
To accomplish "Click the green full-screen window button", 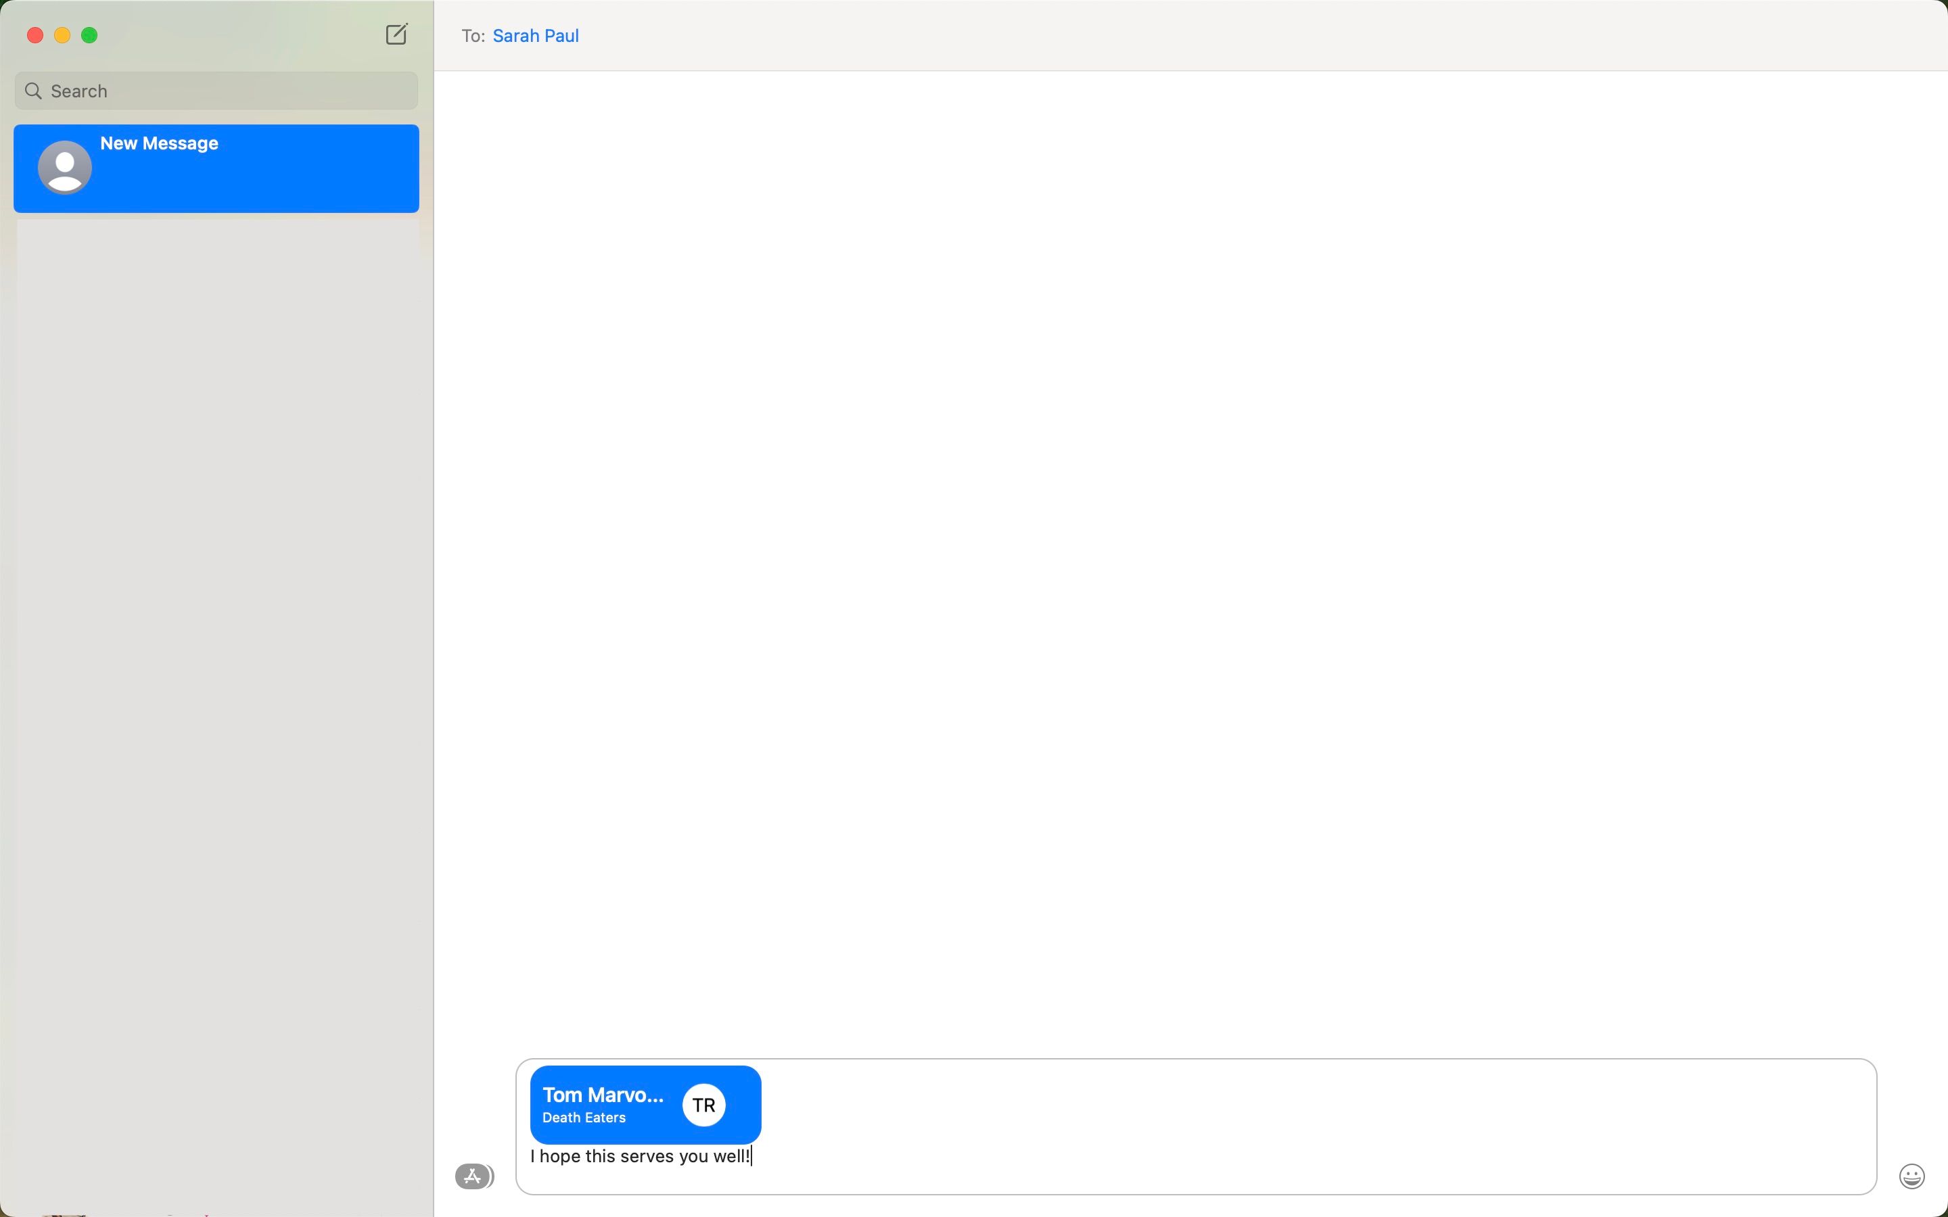I will click(89, 35).
